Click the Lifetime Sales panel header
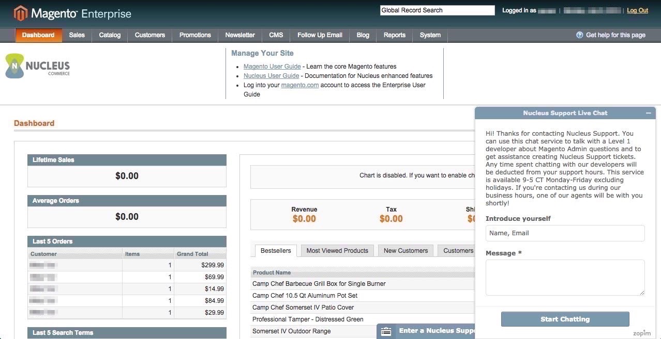661x339 pixels. pyautogui.click(x=127, y=160)
